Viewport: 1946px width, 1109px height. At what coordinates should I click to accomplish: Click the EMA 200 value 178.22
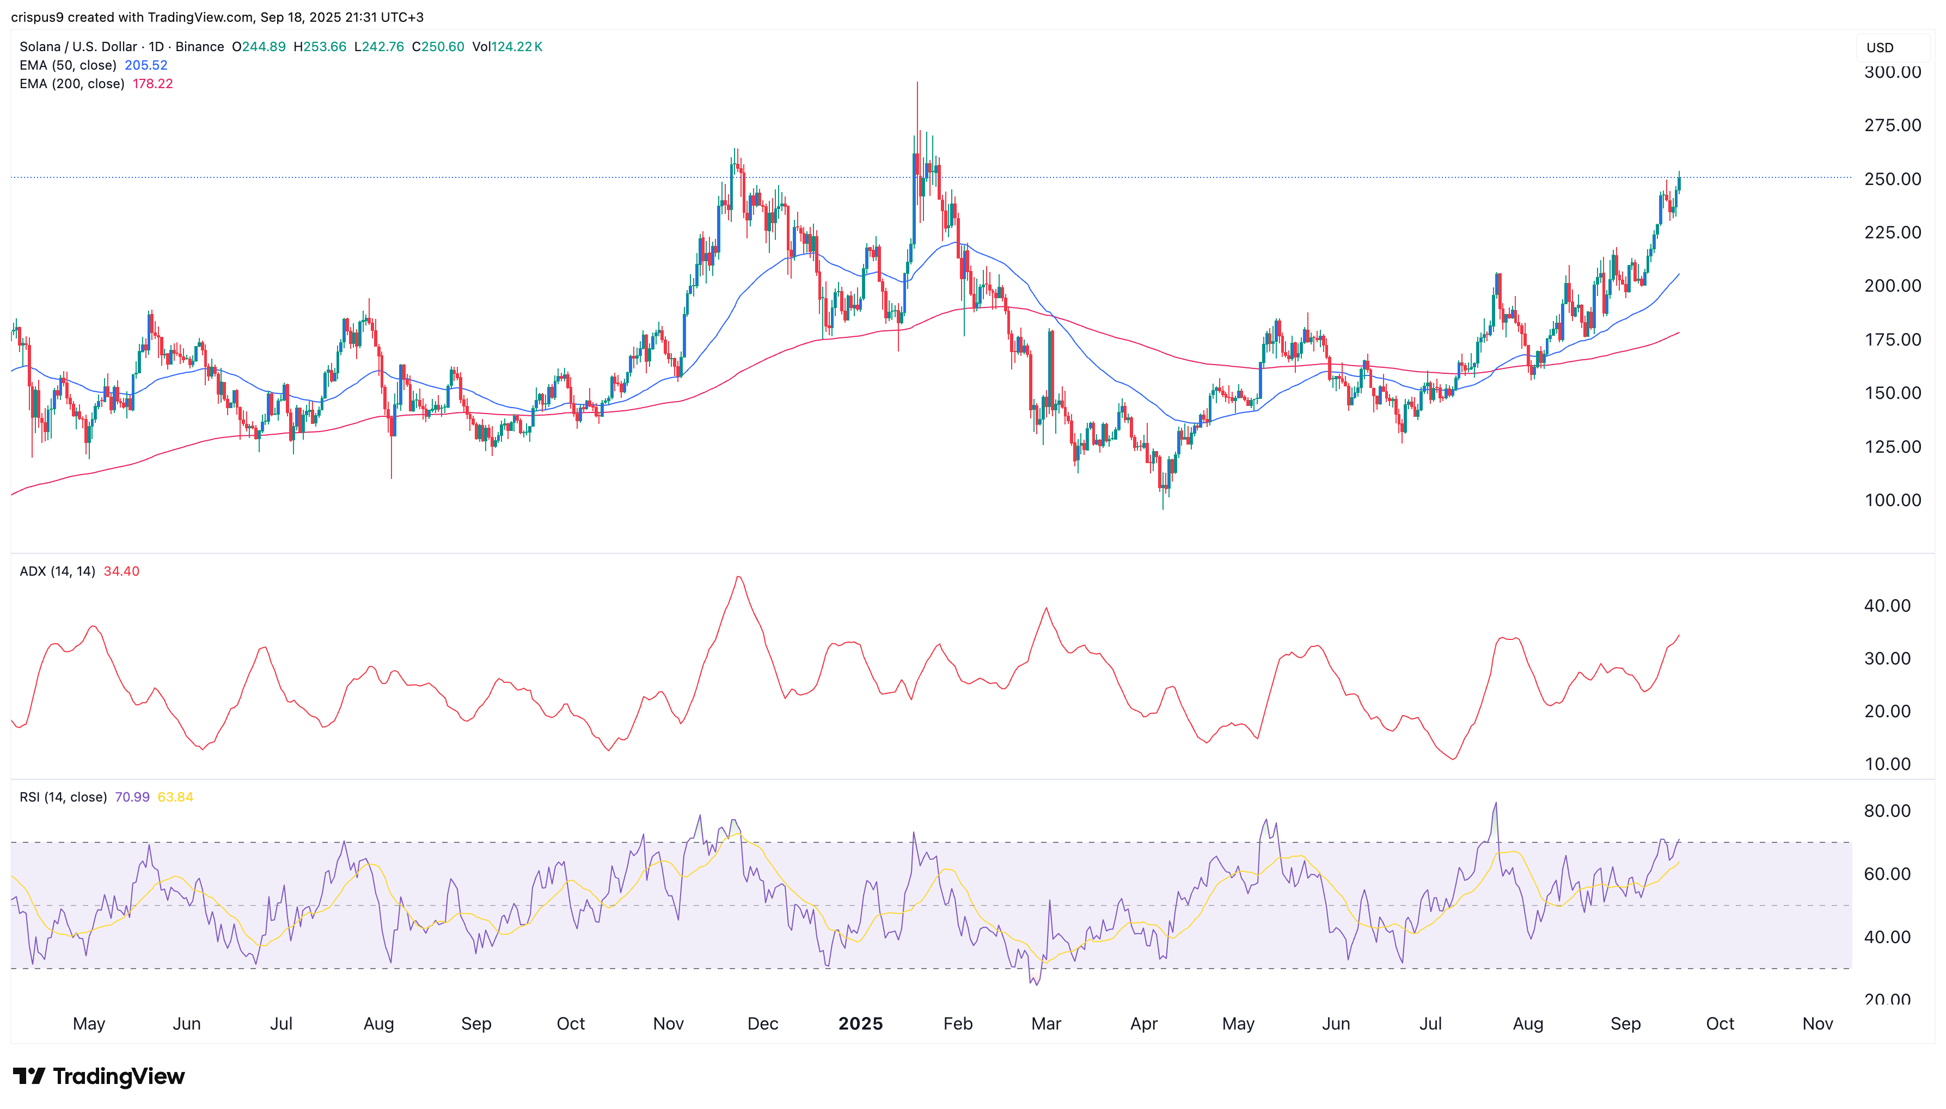(152, 84)
